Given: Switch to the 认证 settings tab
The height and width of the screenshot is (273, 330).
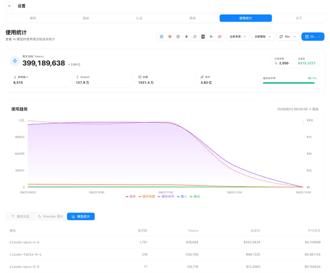Looking at the screenshot, I should tap(139, 18).
